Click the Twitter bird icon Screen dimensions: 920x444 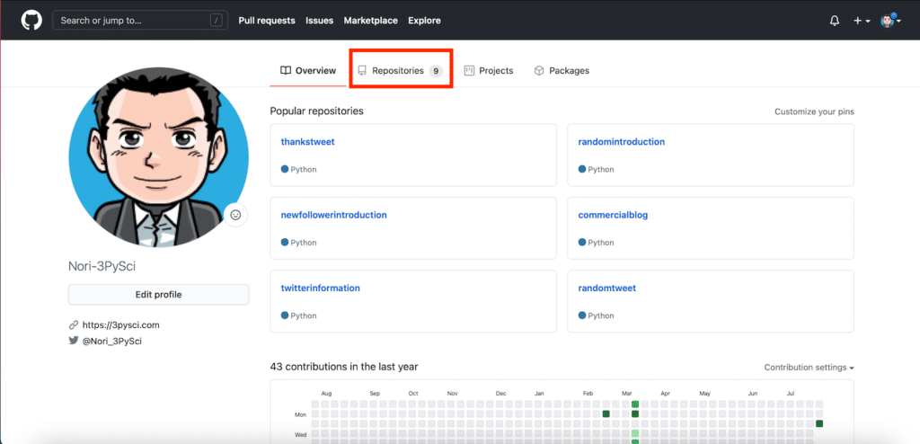click(x=74, y=341)
